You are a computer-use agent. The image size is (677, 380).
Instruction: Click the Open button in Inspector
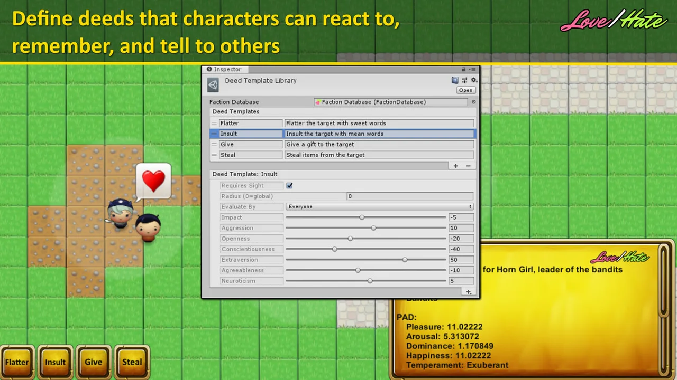click(x=465, y=90)
